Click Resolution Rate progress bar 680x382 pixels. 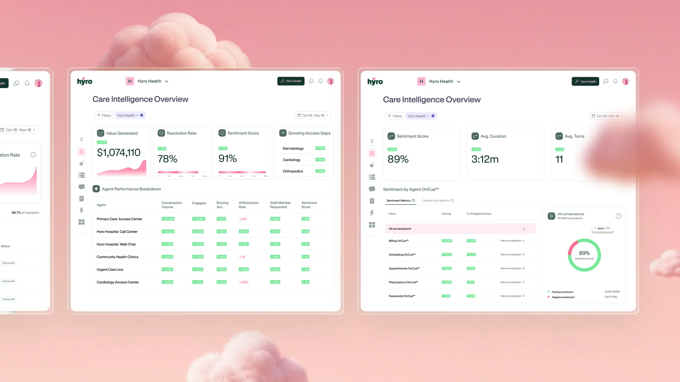point(183,172)
